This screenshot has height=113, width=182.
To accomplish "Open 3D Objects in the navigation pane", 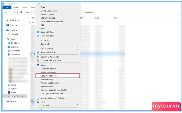I will [x=15, y=43].
